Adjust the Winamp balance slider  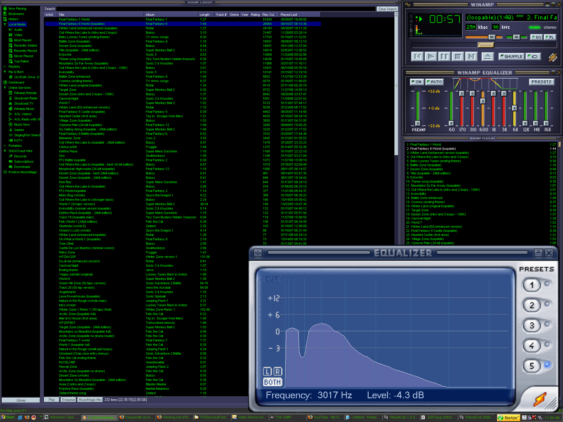pyautogui.click(x=517, y=37)
